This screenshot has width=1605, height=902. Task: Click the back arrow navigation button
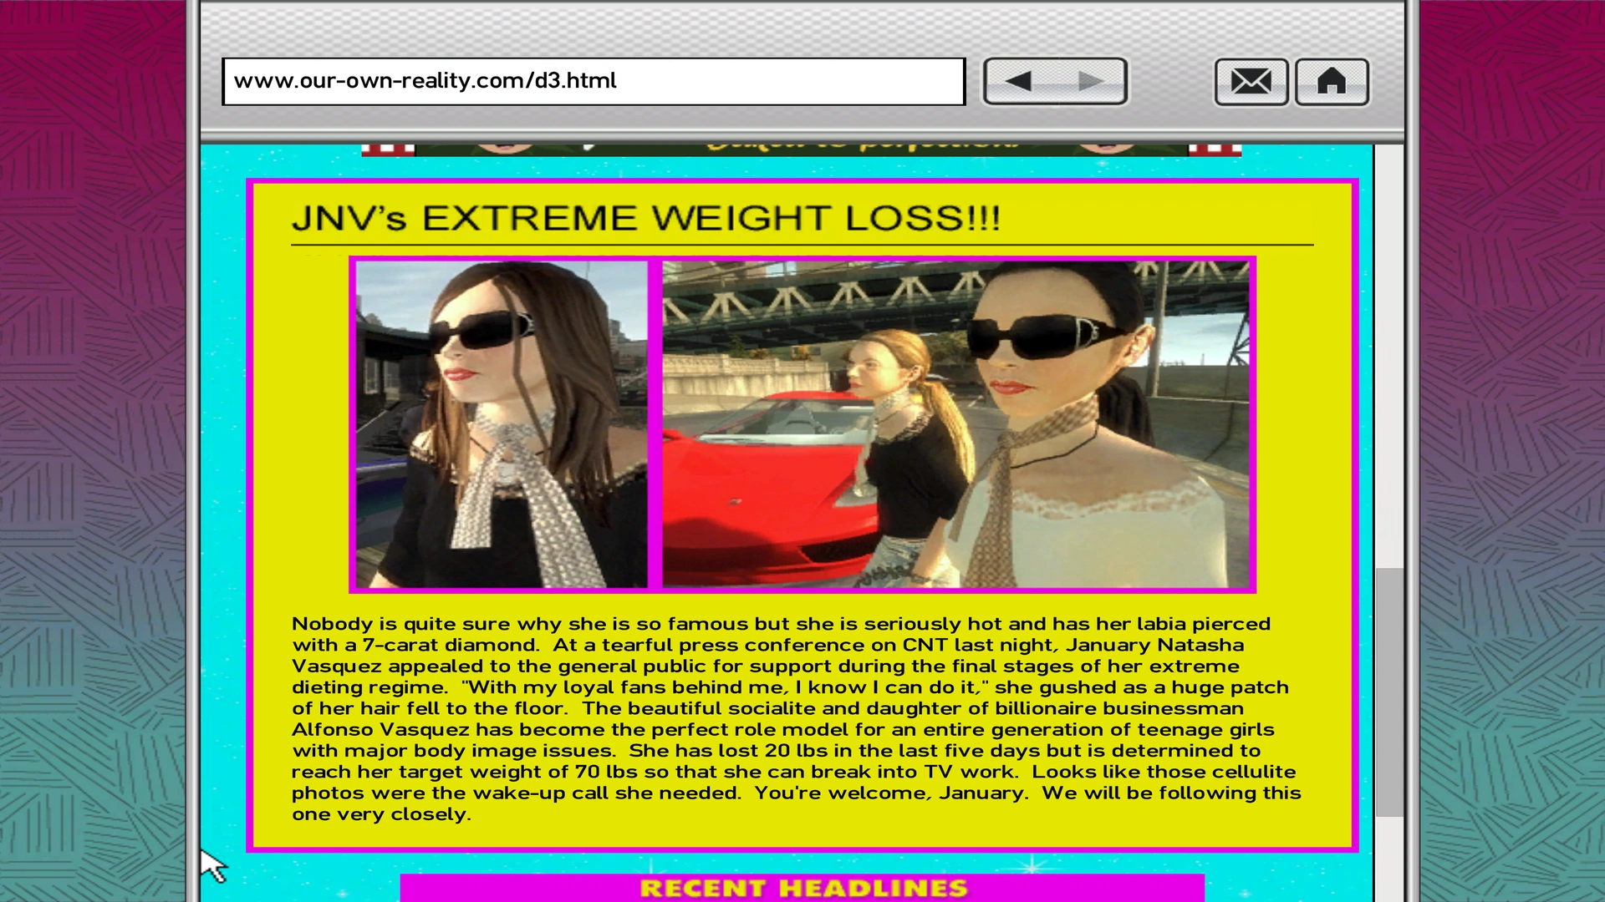(1018, 81)
